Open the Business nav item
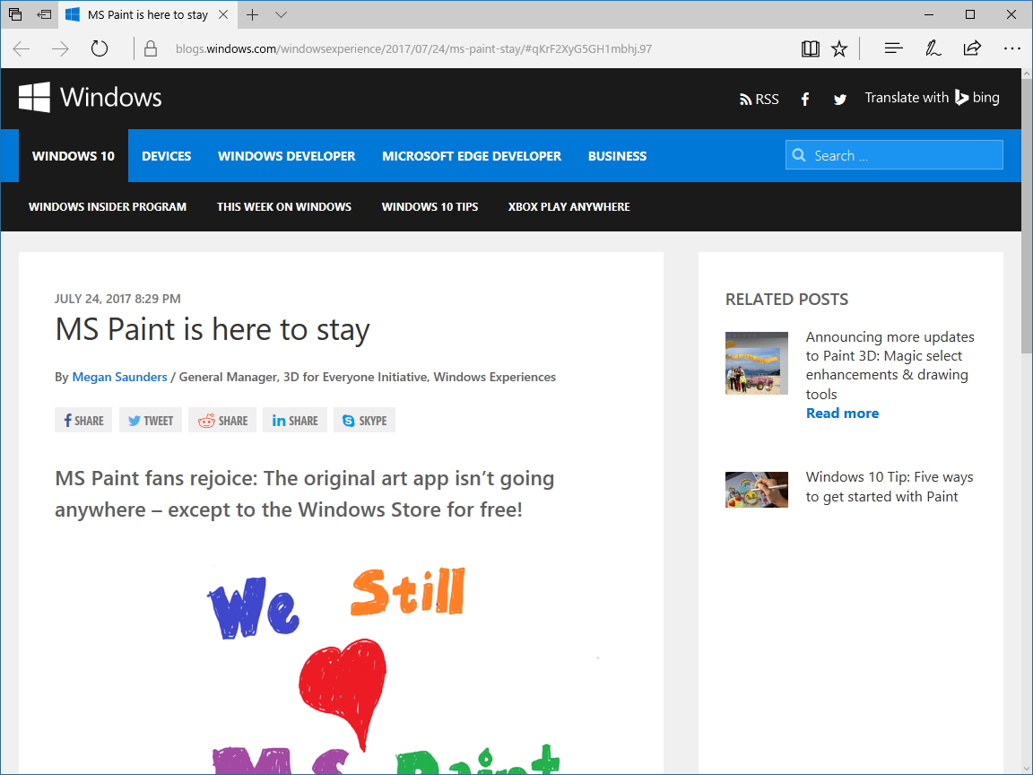This screenshot has width=1033, height=775. click(617, 155)
